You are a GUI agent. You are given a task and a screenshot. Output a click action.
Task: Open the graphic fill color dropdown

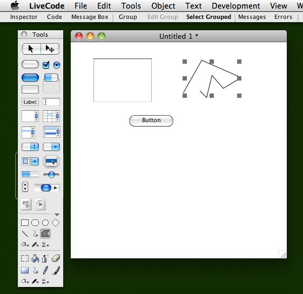[x=25, y=245]
